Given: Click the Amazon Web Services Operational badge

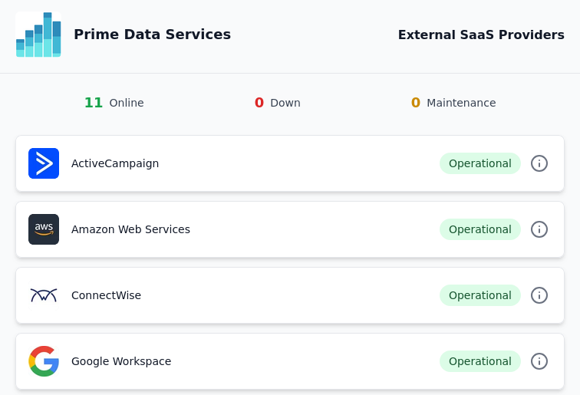Looking at the screenshot, I should point(479,229).
